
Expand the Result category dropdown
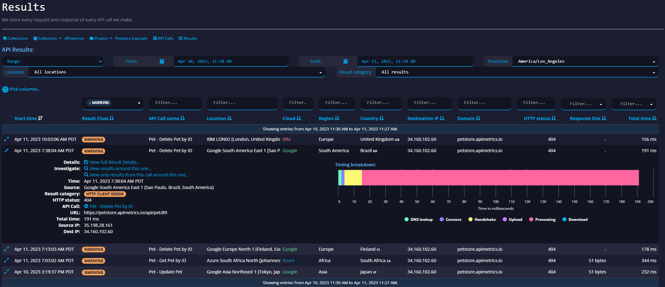pyautogui.click(x=517, y=72)
